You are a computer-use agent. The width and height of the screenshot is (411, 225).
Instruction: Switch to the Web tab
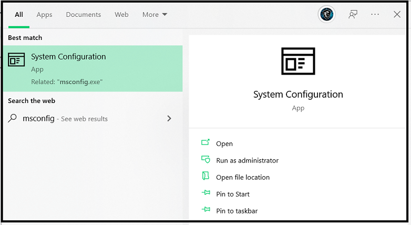(121, 15)
